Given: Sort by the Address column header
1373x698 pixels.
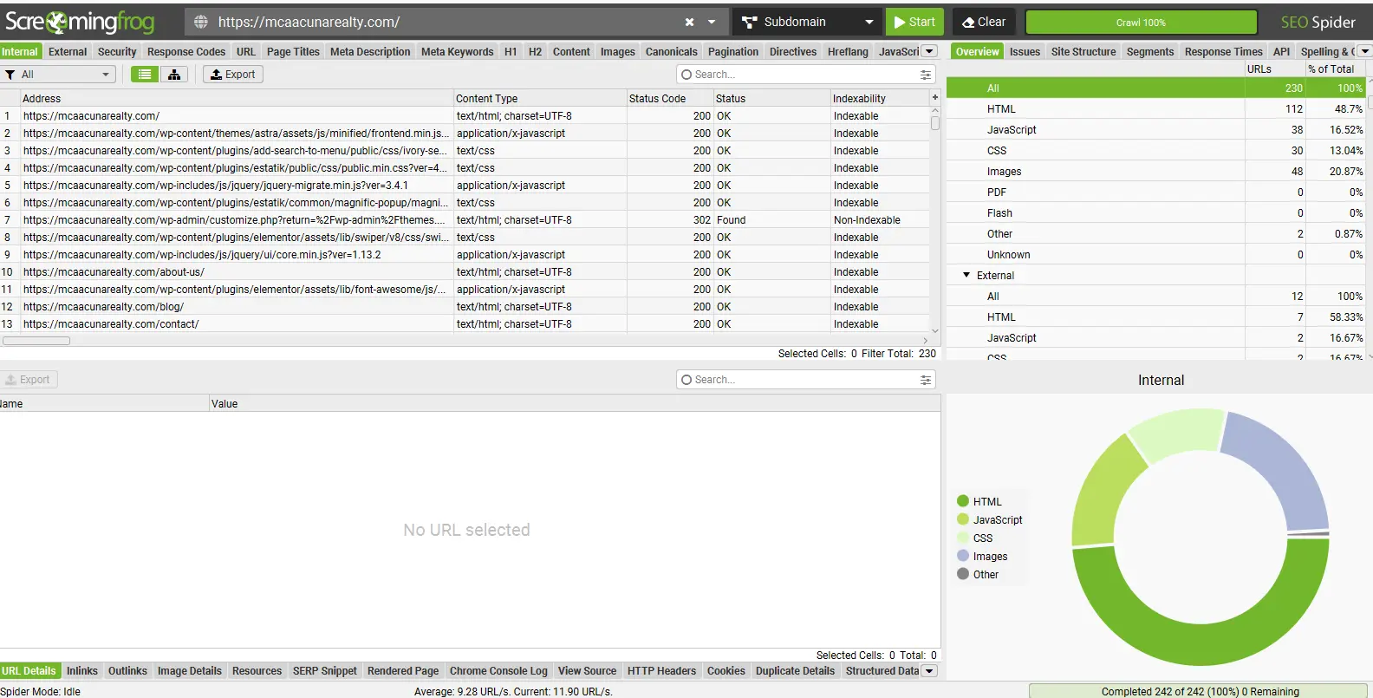Looking at the screenshot, I should point(236,99).
